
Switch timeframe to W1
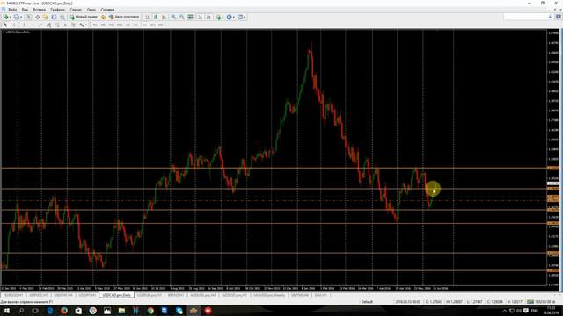coord(152,25)
